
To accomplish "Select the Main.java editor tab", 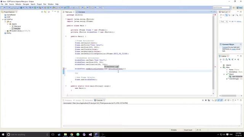I will (69, 12).
